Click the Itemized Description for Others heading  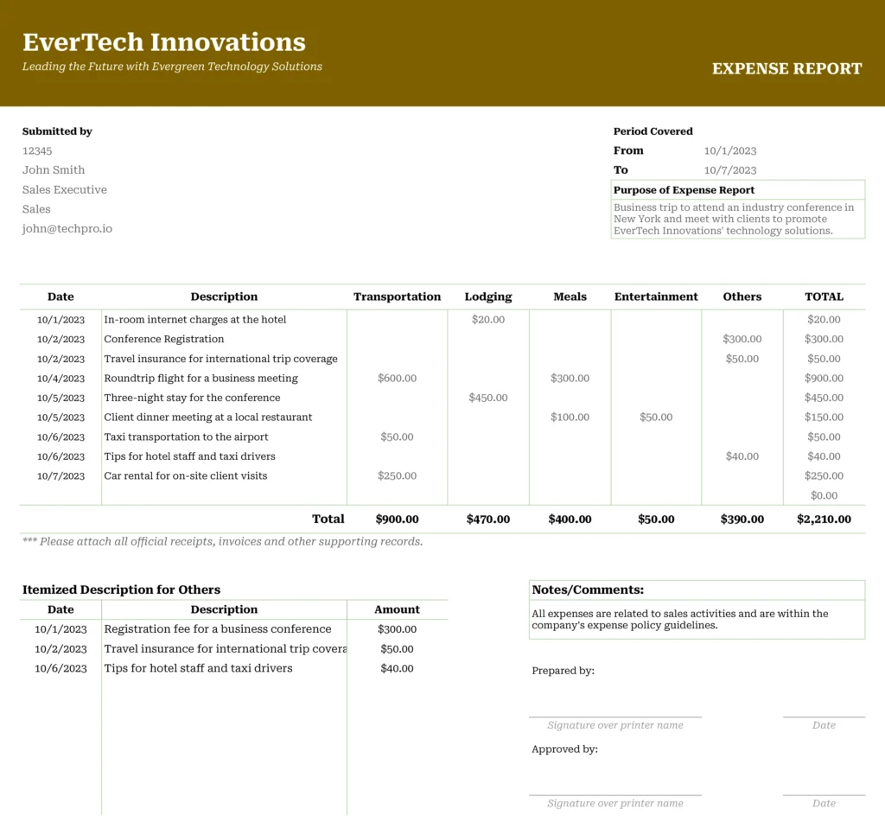coord(121,590)
